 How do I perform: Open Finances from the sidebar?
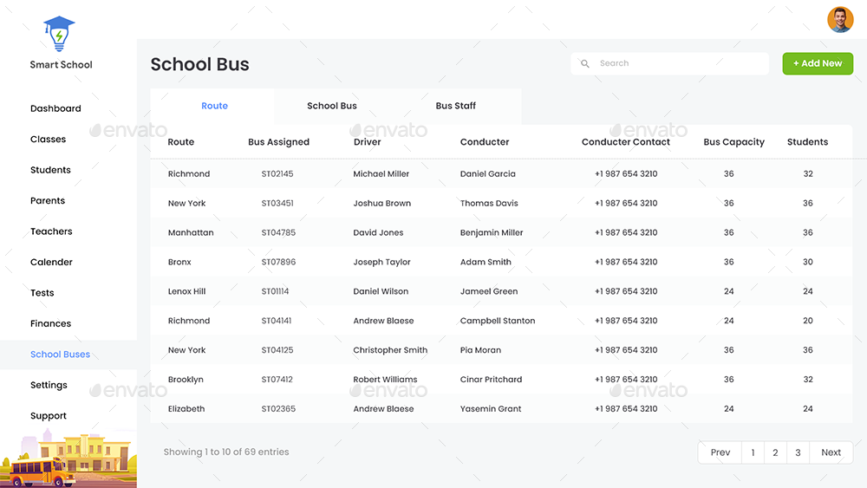(50, 323)
